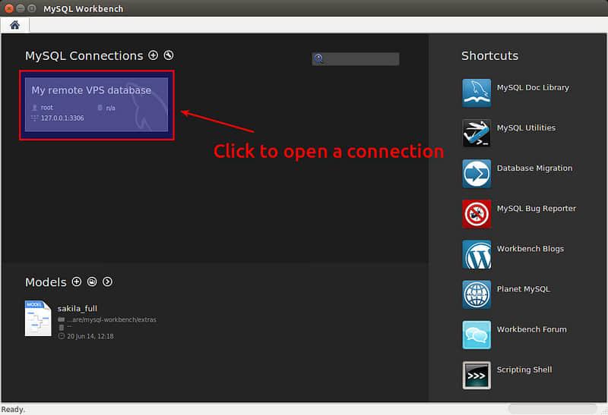Image resolution: width=608 pixels, height=415 pixels.
Task: Create a new model with plus icon
Action: [76, 281]
